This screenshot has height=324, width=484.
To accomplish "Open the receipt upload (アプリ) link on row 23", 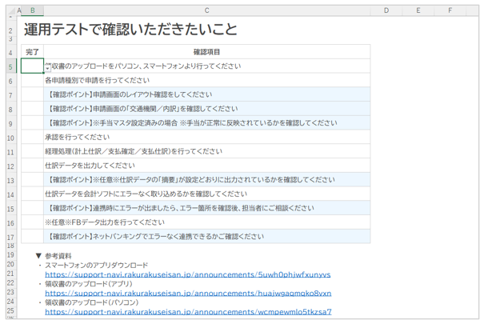I will coord(187,294).
